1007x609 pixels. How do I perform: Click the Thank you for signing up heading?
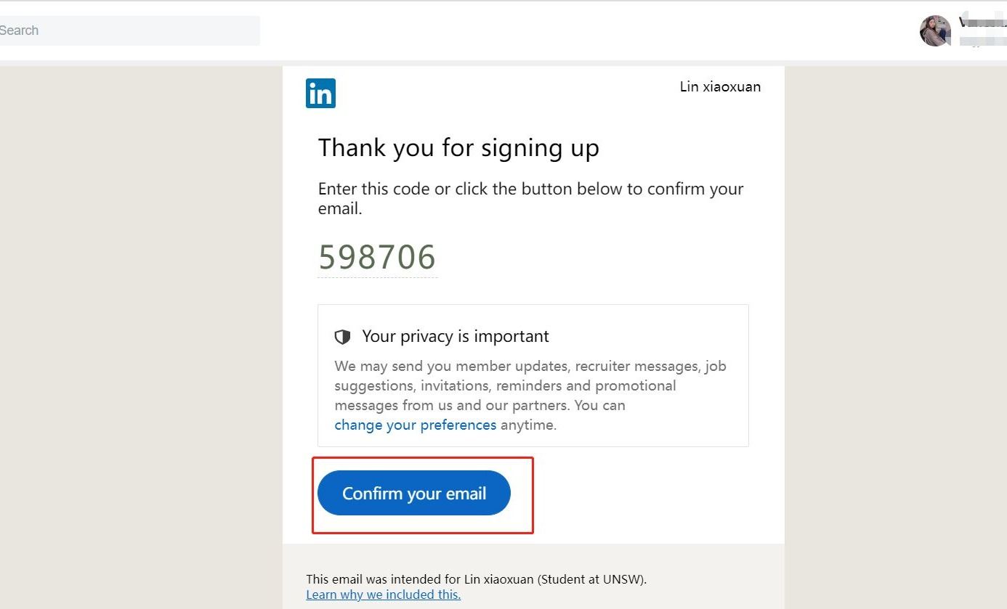pyautogui.click(x=458, y=147)
